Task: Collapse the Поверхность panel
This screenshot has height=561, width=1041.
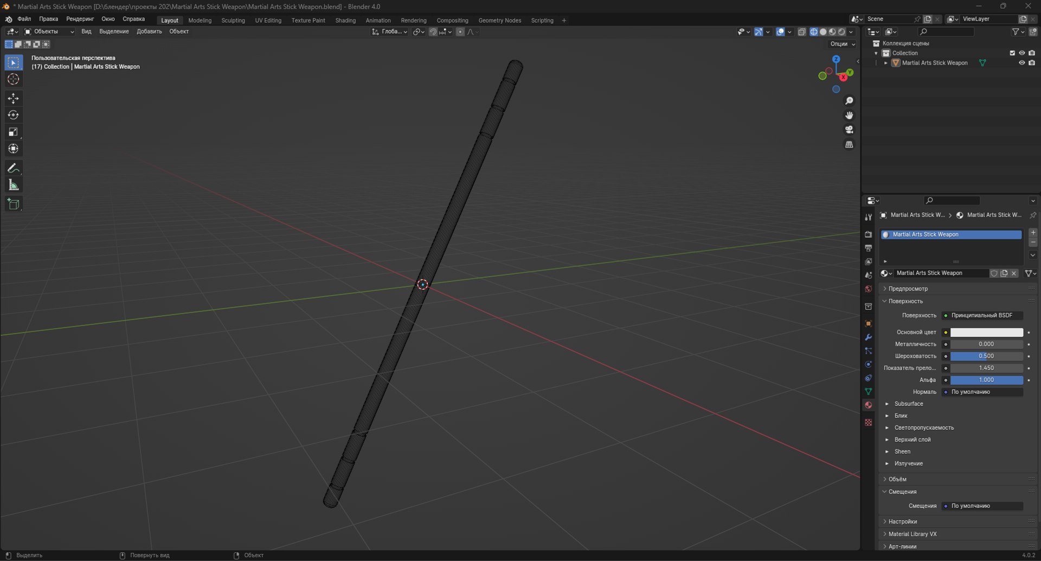Action: click(905, 301)
